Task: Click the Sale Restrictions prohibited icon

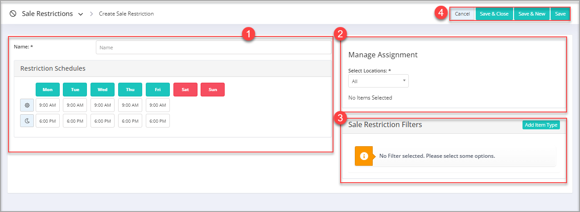Action: (x=13, y=14)
